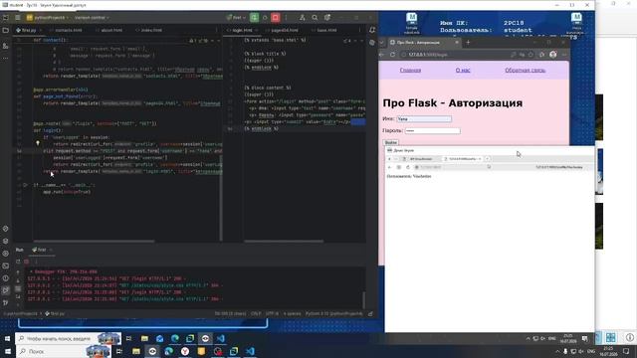
Task: Stop the running app with red Stop button
Action: [276, 18]
